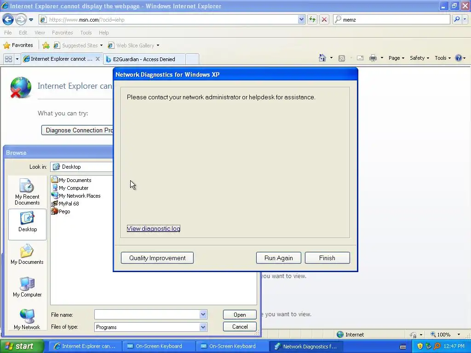The height and width of the screenshot is (353, 471).
Task: Click the Back navigation arrow in Internet Explorer
Action: point(8,20)
